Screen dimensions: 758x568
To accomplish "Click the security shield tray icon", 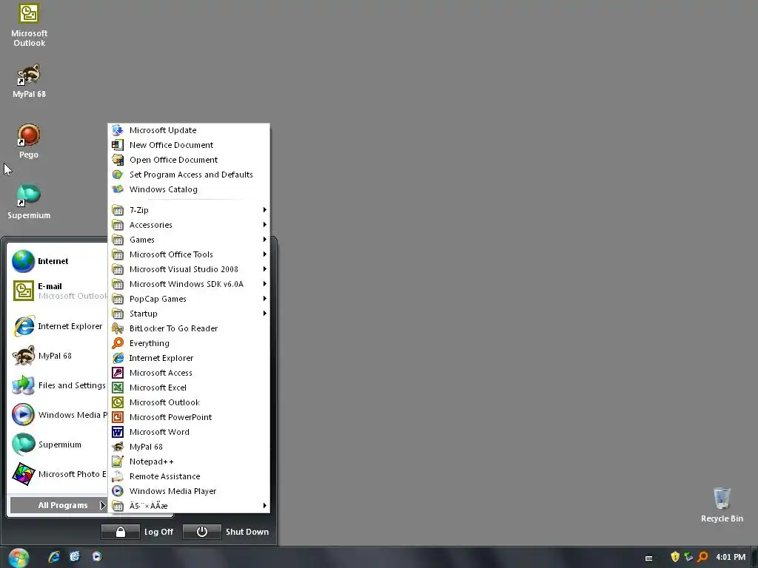I will coord(675,557).
